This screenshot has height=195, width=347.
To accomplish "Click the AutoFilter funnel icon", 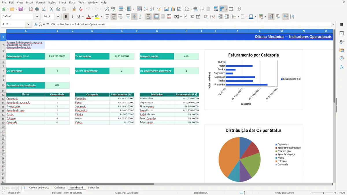I will 159,9.
